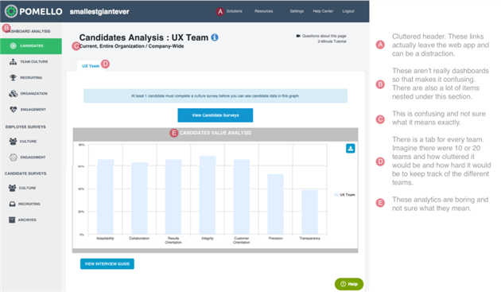
Task: Open Team Culture from the sidebar
Action: (31, 62)
